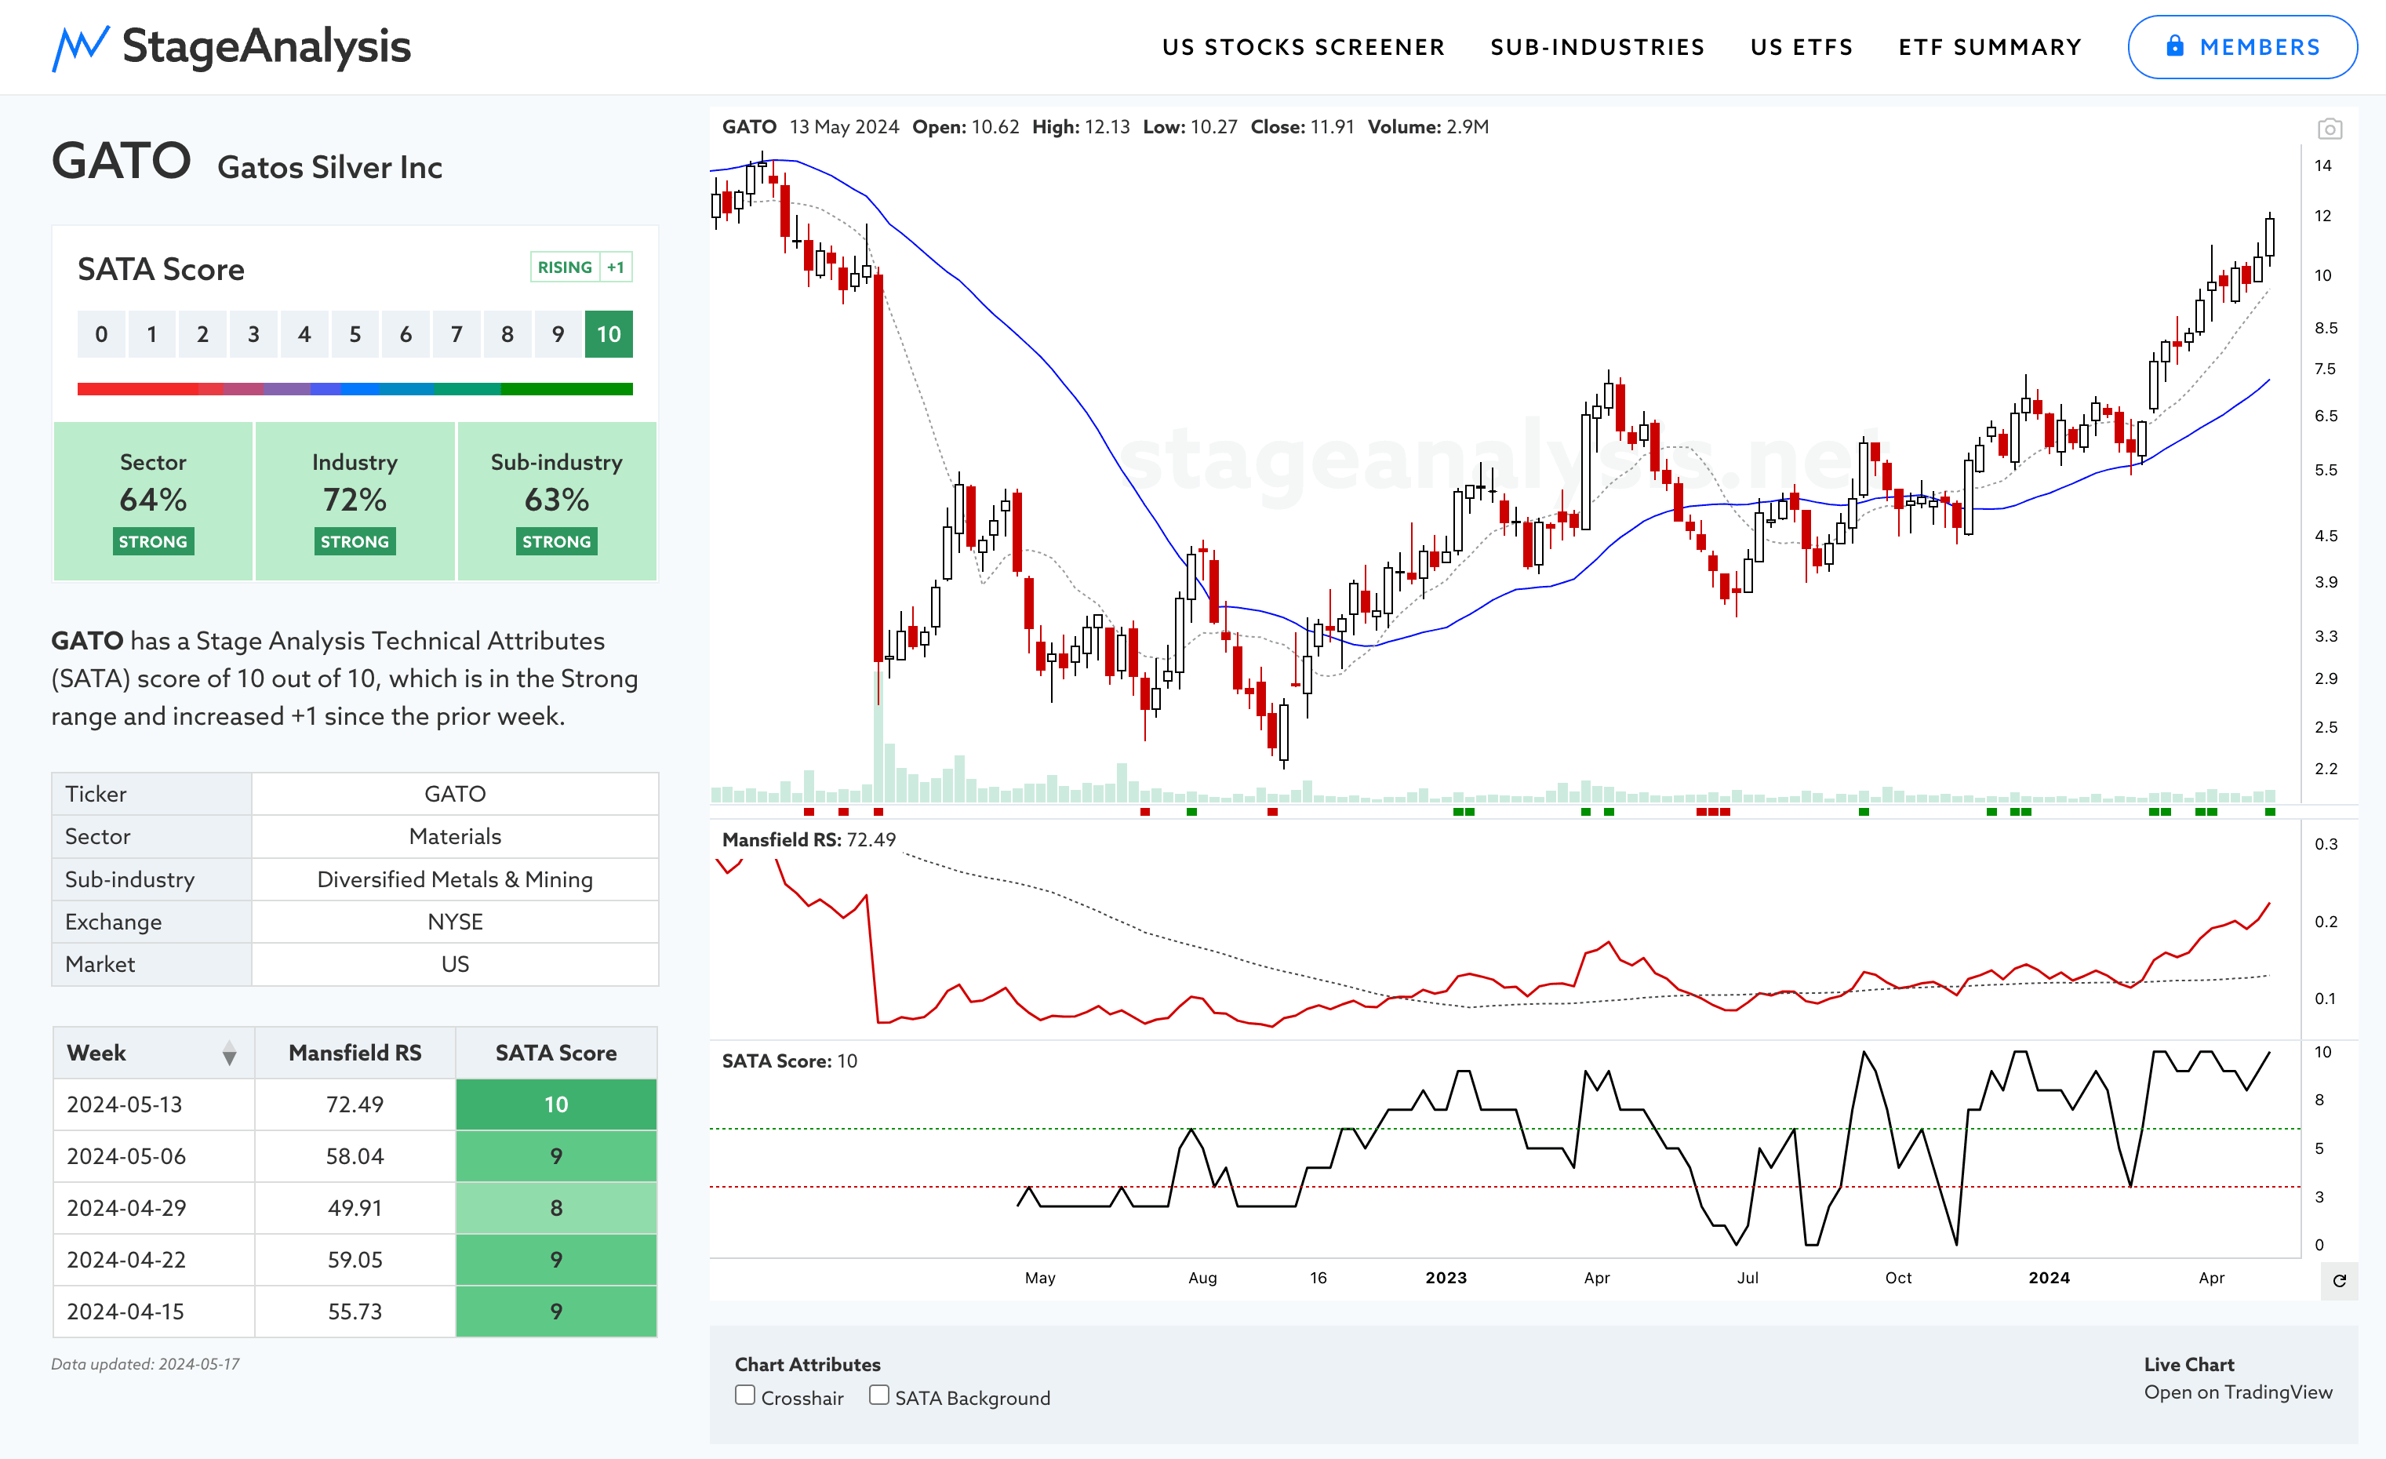
Task: Click the StageAnalysis site title
Action: [267, 46]
